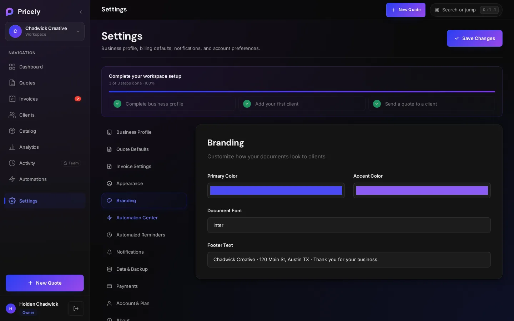Open the Primary Color swatch picker
514x321 pixels.
point(276,190)
